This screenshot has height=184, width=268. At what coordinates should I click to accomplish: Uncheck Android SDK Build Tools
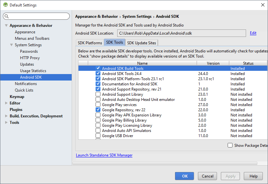point(98,68)
